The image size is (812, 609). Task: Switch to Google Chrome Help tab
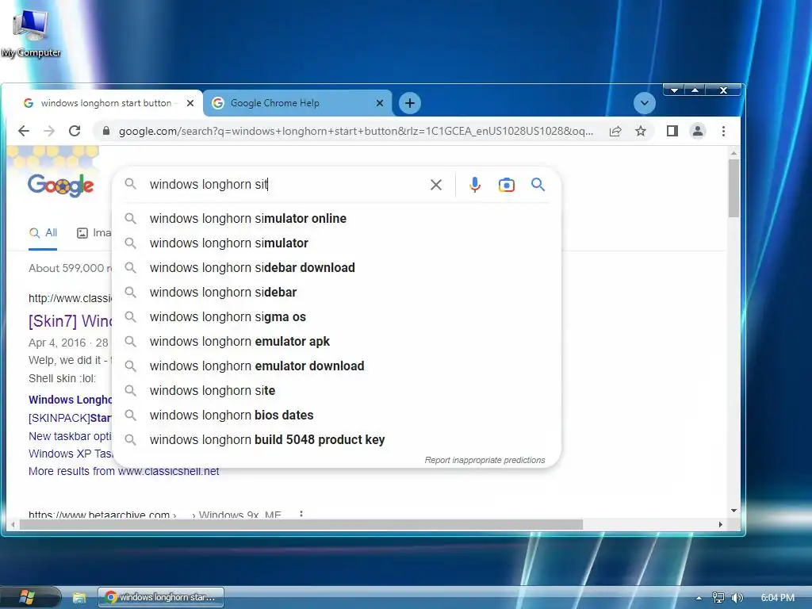click(298, 103)
